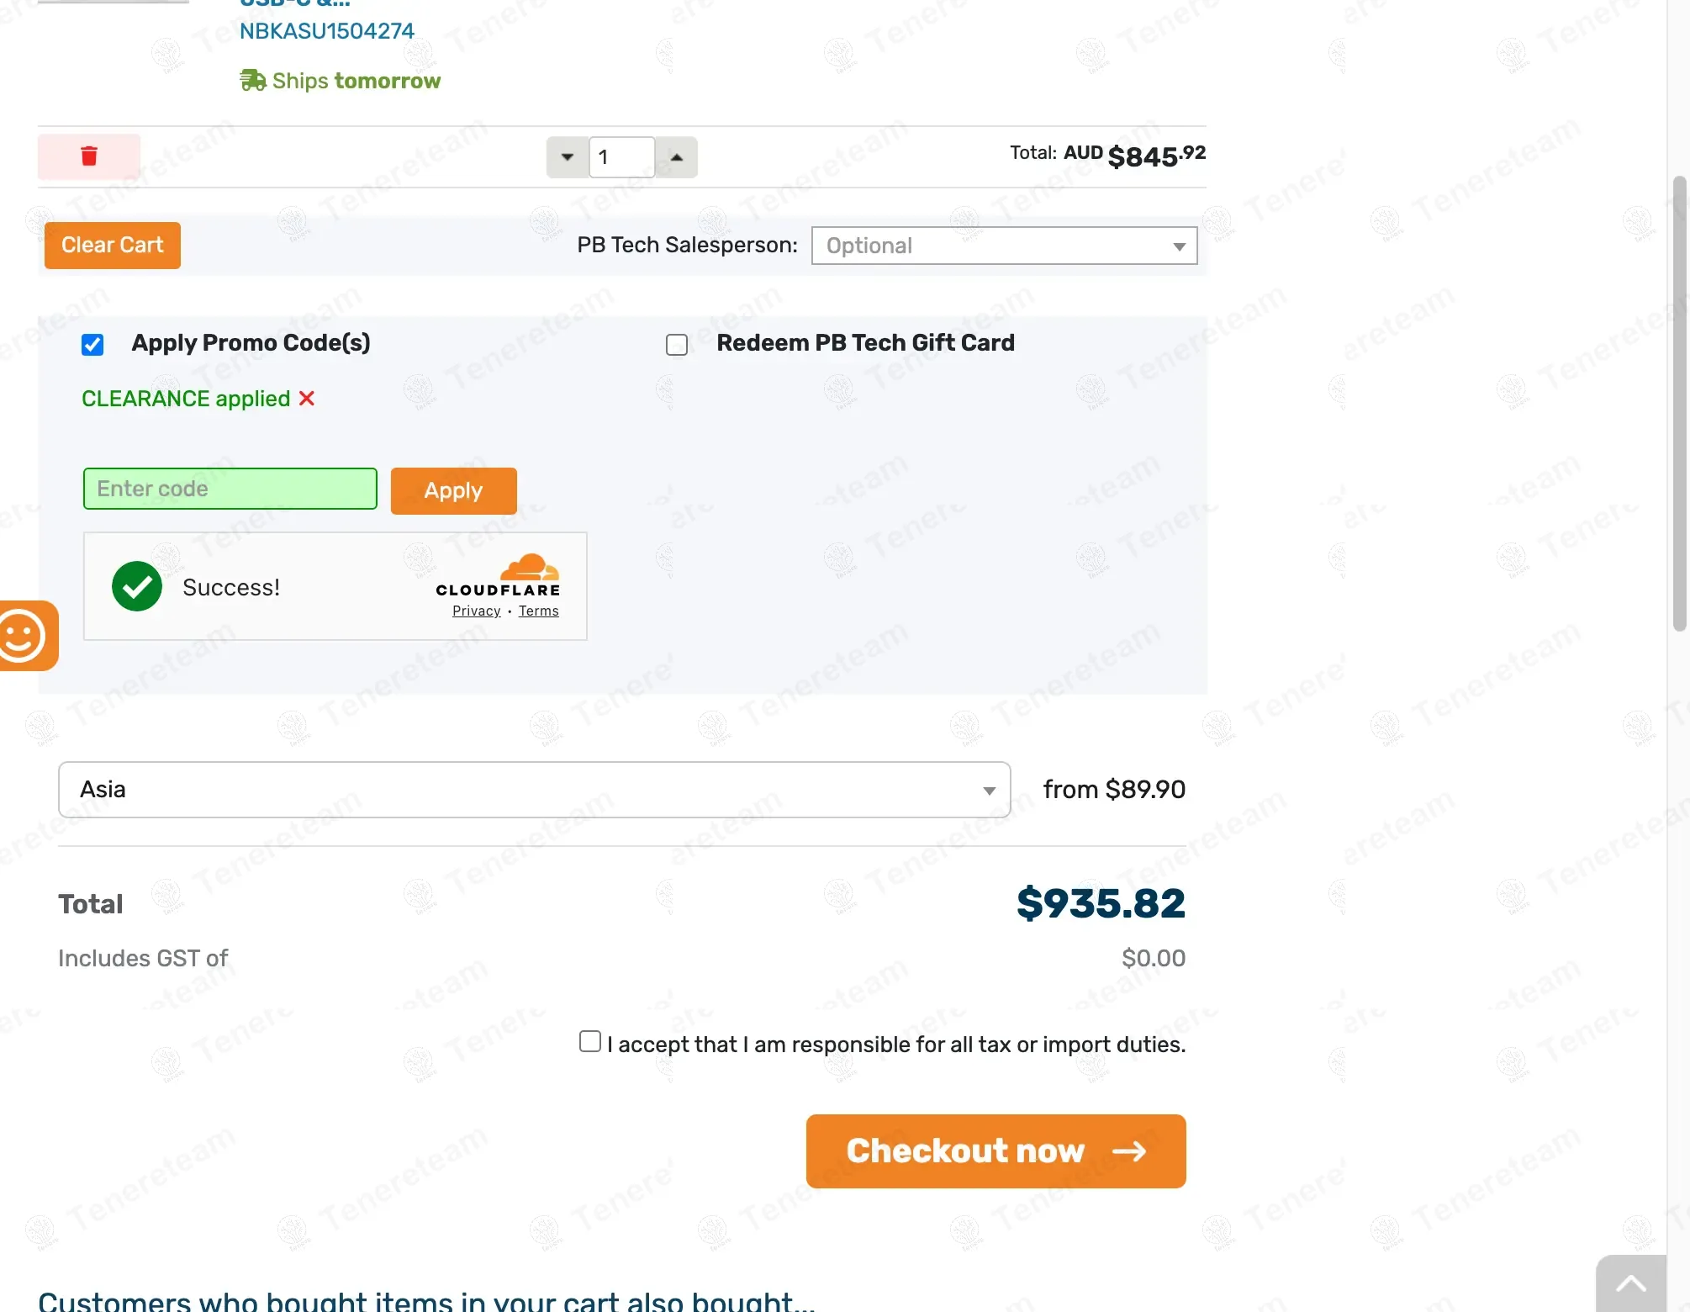The height and width of the screenshot is (1312, 1690).
Task: Expand the Asia shipping region dropdown
Action: [x=534, y=790]
